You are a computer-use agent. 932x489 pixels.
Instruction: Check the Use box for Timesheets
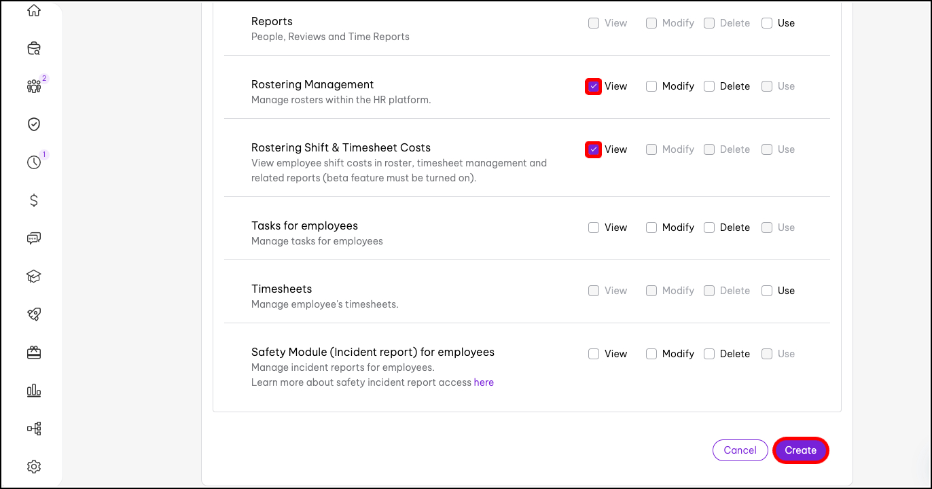coord(767,291)
